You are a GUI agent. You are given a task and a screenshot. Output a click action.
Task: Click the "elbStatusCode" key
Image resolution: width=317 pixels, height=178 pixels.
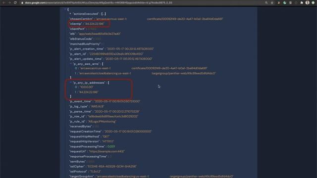point(81,39)
